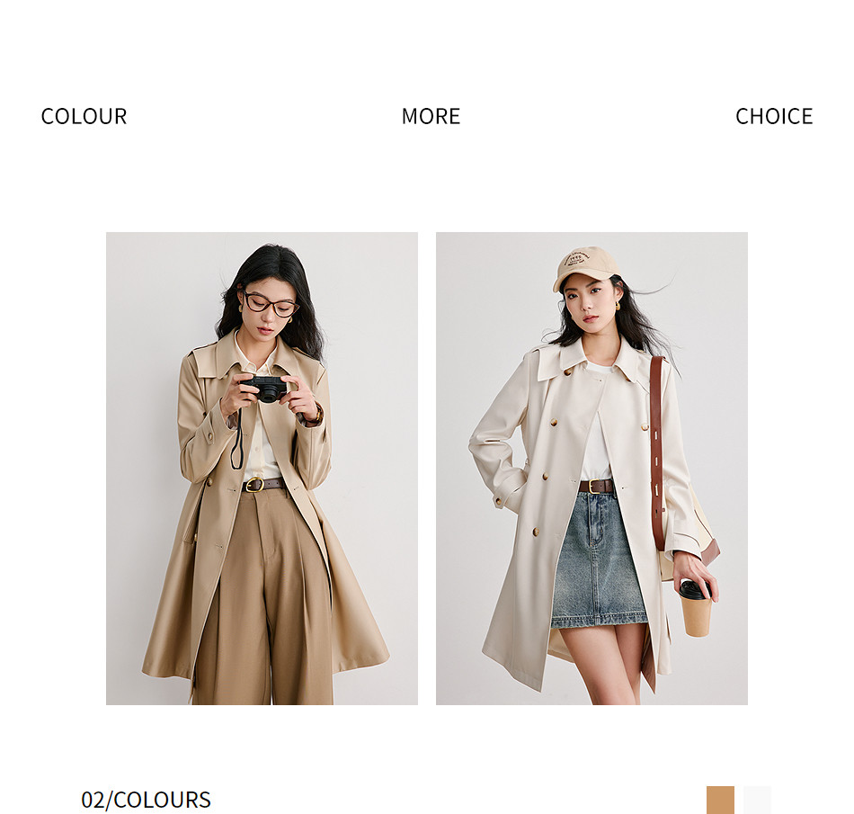The width and height of the screenshot is (854, 814).
Task: Click the model's cat-eye glasses
Action: coord(271,304)
